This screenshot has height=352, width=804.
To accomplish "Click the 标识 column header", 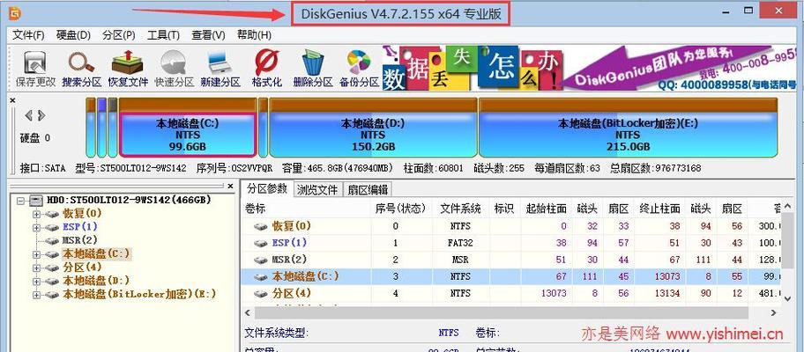I will point(504,209).
